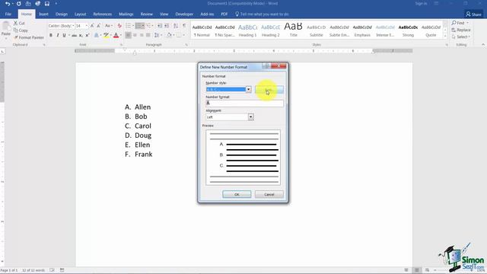Click the Tell me what you want search box
487x274 pixels.
coord(262,14)
